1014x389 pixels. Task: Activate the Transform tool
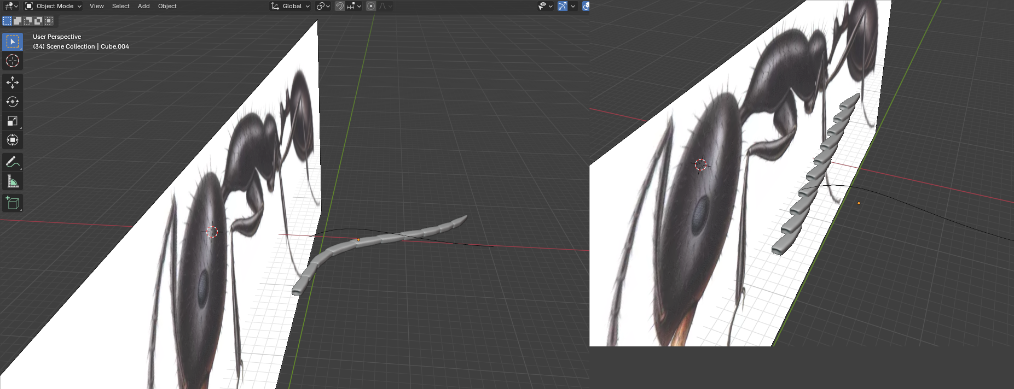tap(13, 140)
